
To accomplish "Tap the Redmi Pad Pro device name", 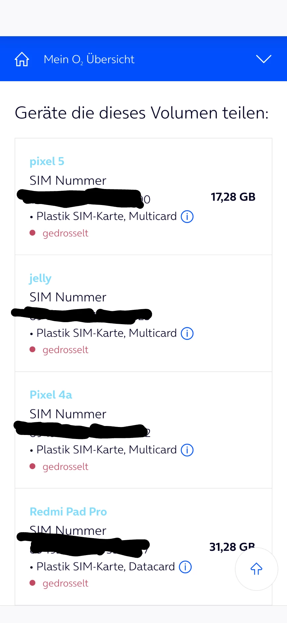I will pyautogui.click(x=68, y=512).
